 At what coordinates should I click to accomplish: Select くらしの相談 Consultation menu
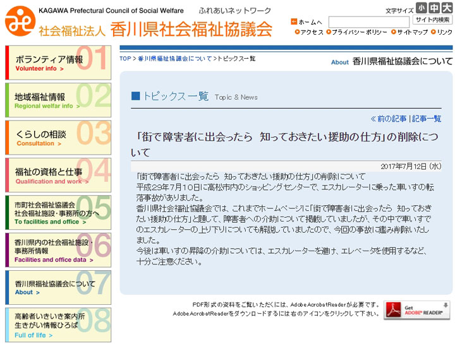[58, 138]
